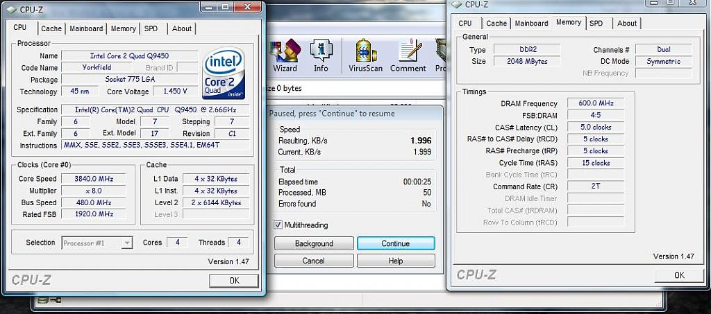Click the Errors found value 'No'
711x314 pixels.
pyautogui.click(x=426, y=204)
